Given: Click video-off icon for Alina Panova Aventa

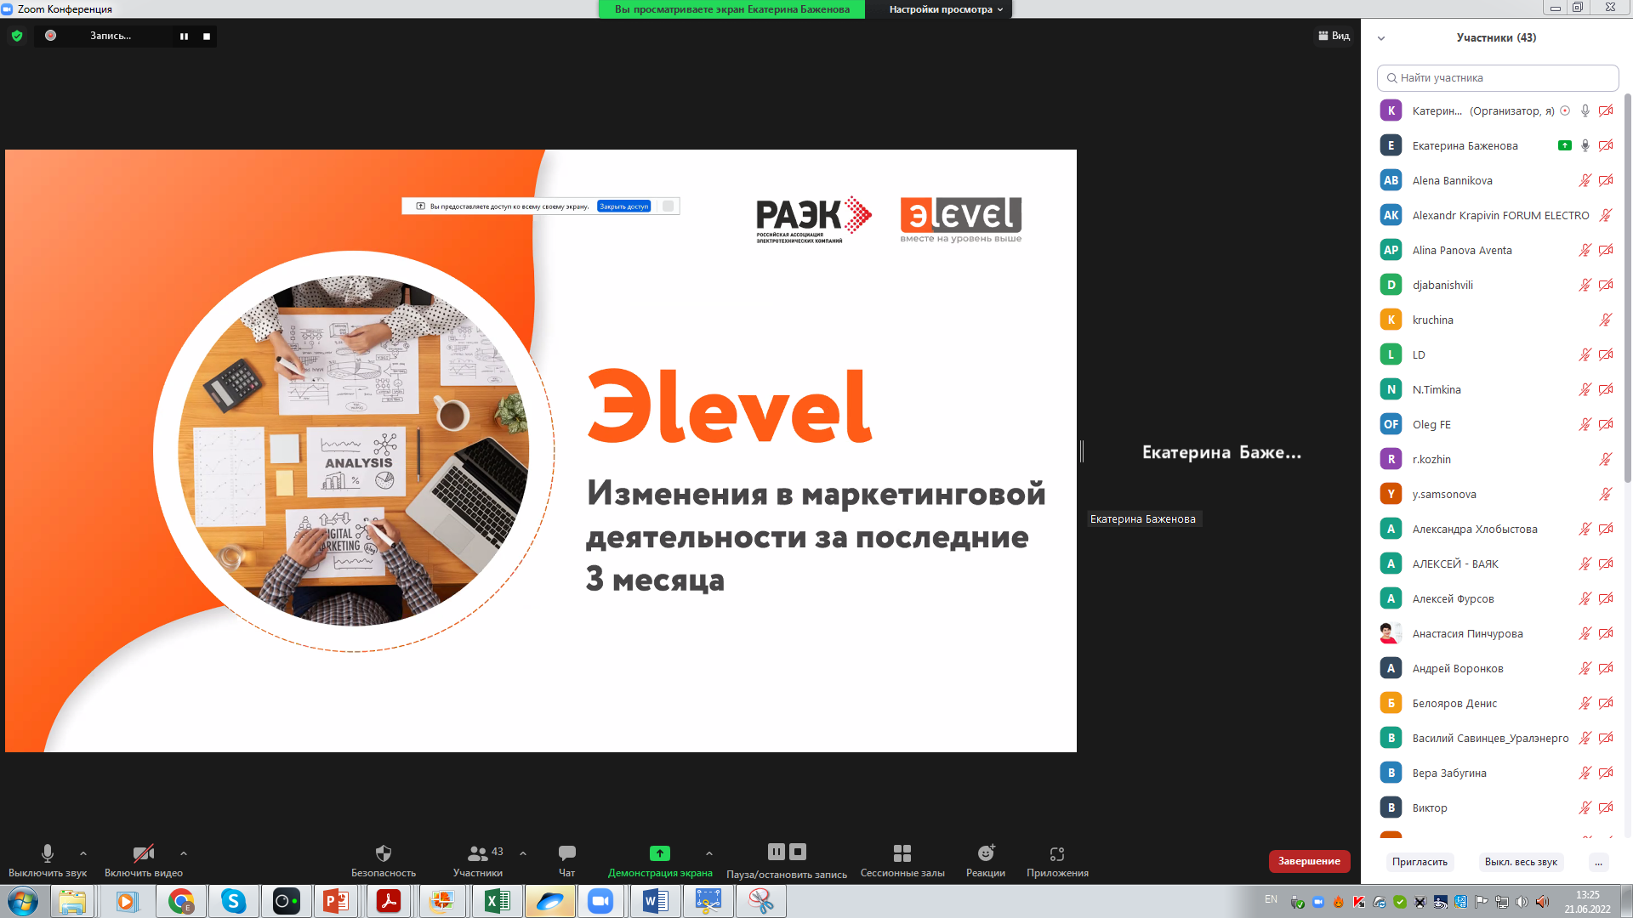Looking at the screenshot, I should point(1606,250).
